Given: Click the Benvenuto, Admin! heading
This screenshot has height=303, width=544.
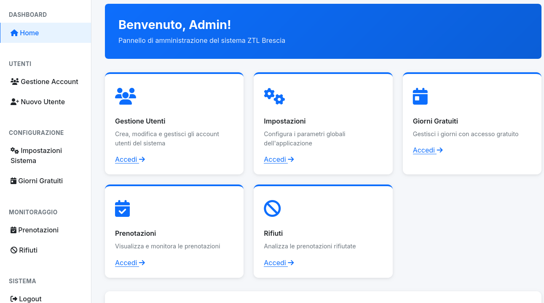Looking at the screenshot, I should click(174, 24).
